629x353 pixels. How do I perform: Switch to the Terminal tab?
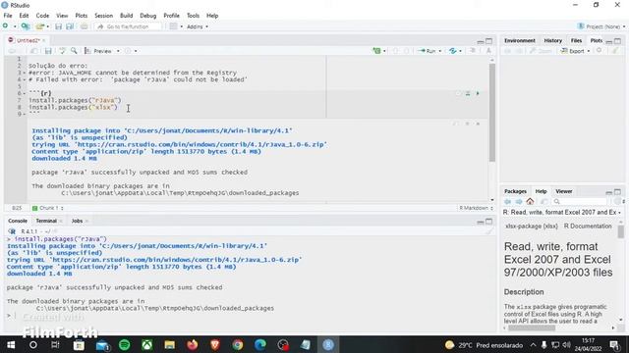pos(46,221)
